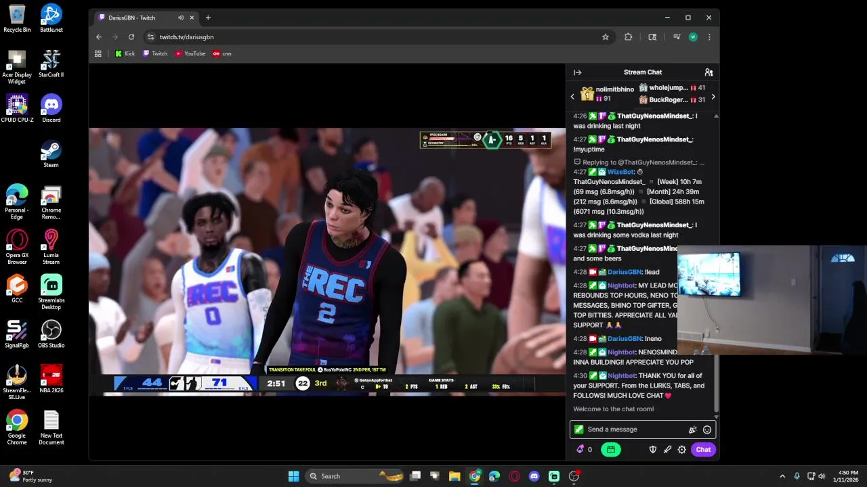The height and width of the screenshot is (487, 867).
Task: Open the cnn bookmark
Action: (x=222, y=53)
